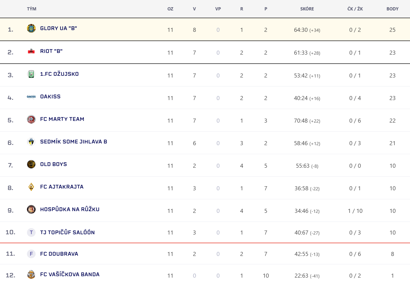Click the FC Vašíčkova Banda tiger logo
The height and width of the screenshot is (284, 410).
(31, 274)
